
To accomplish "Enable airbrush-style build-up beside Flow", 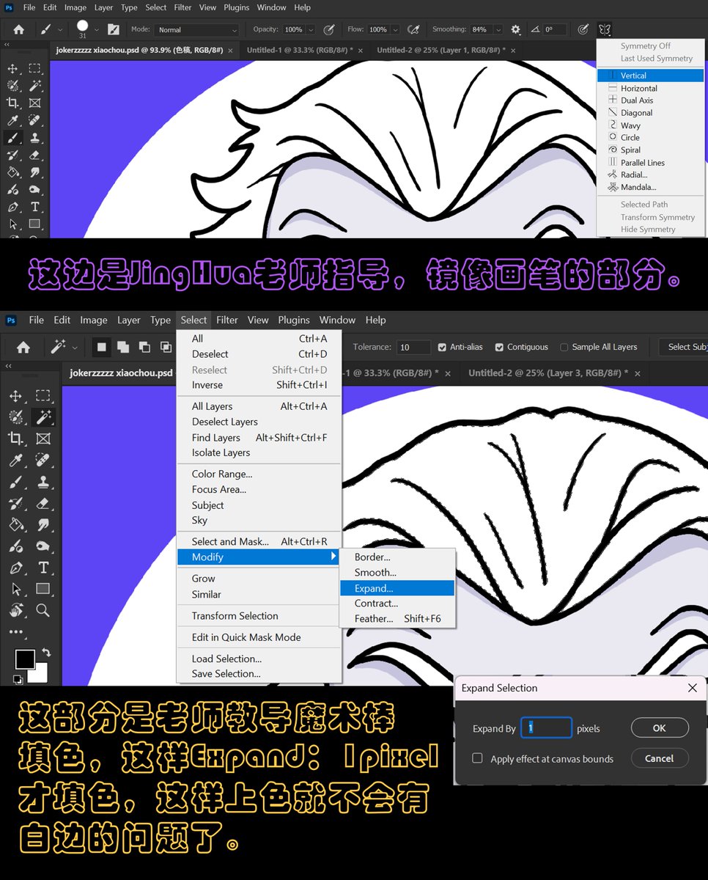I will [413, 29].
